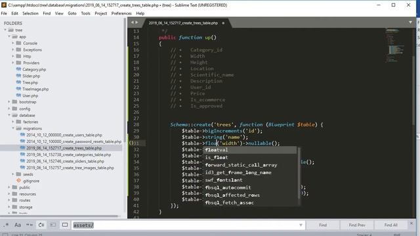
Task: Open 2014_10_12_000000_create_users_table.php
Action: pyautogui.click(x=64, y=135)
